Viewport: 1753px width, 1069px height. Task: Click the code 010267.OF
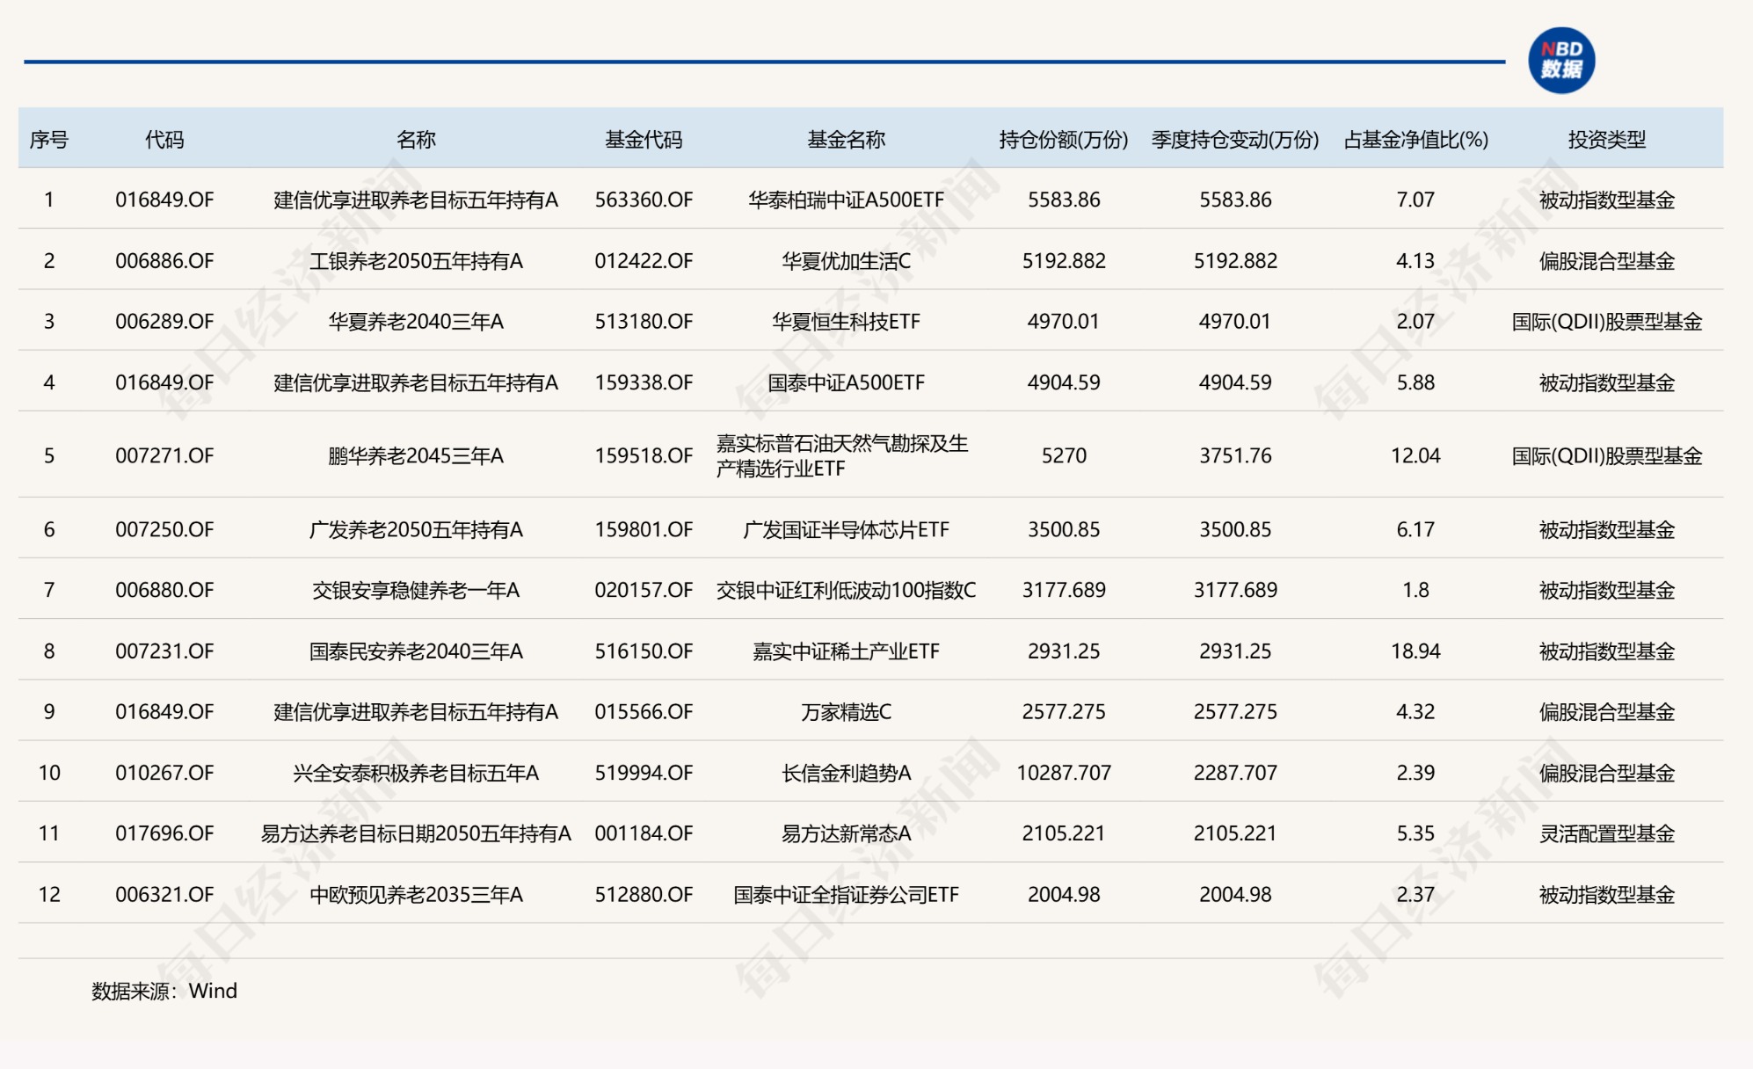coord(164,773)
